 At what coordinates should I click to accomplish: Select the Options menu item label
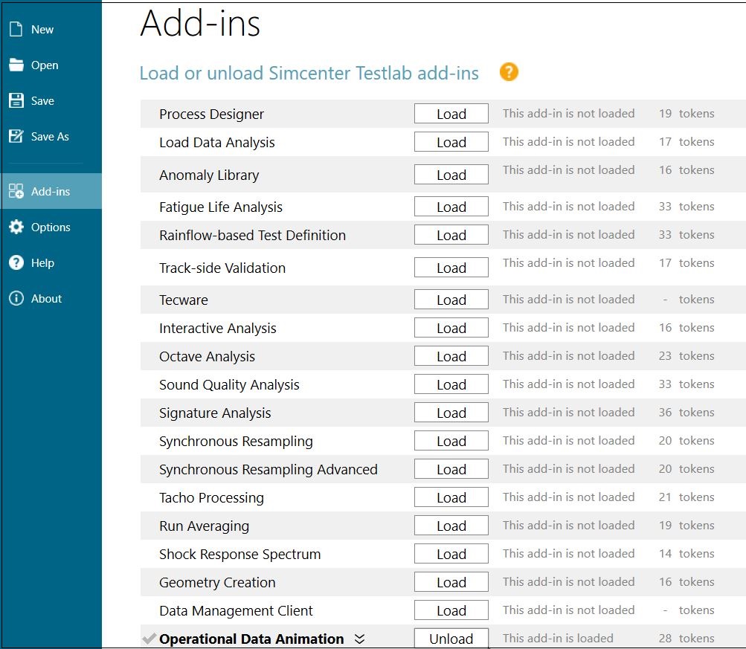51,227
